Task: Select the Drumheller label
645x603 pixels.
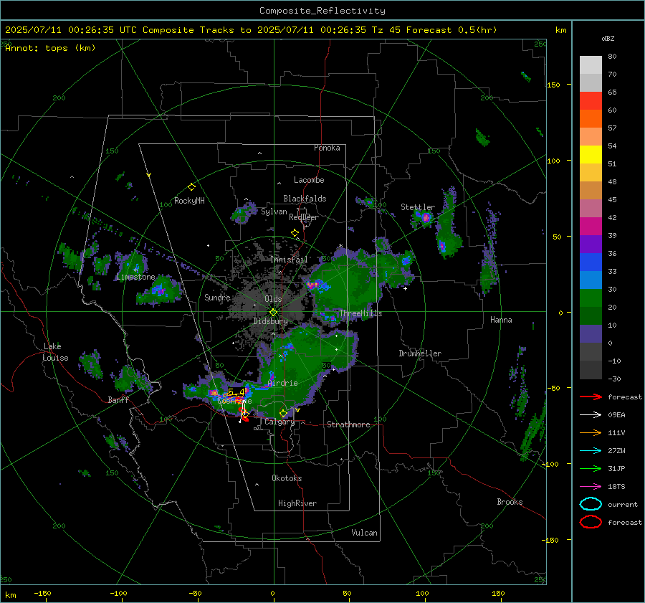Action: point(420,353)
